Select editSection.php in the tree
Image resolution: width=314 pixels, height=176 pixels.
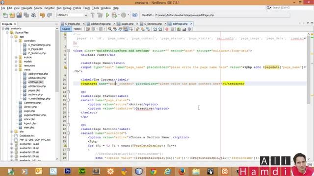pyautogui.click(x=37, y=86)
